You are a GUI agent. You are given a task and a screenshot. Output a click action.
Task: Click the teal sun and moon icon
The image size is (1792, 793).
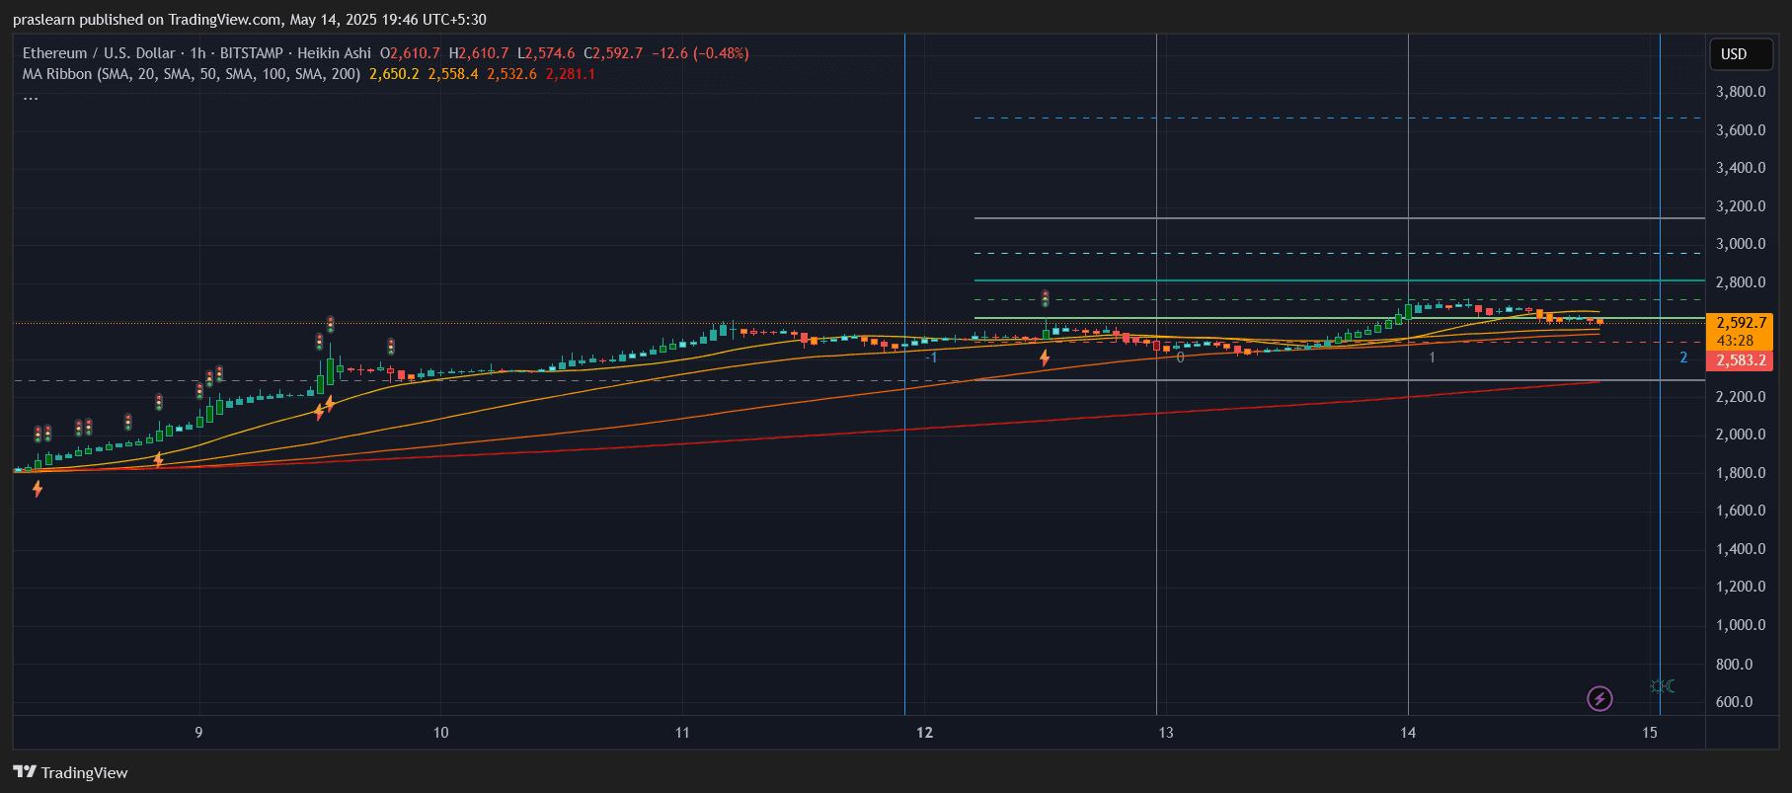coord(1663,686)
